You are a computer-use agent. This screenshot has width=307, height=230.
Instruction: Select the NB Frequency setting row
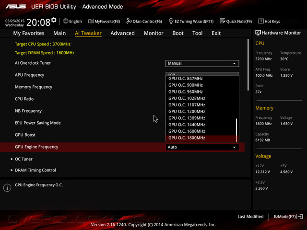pyautogui.click(x=28, y=111)
